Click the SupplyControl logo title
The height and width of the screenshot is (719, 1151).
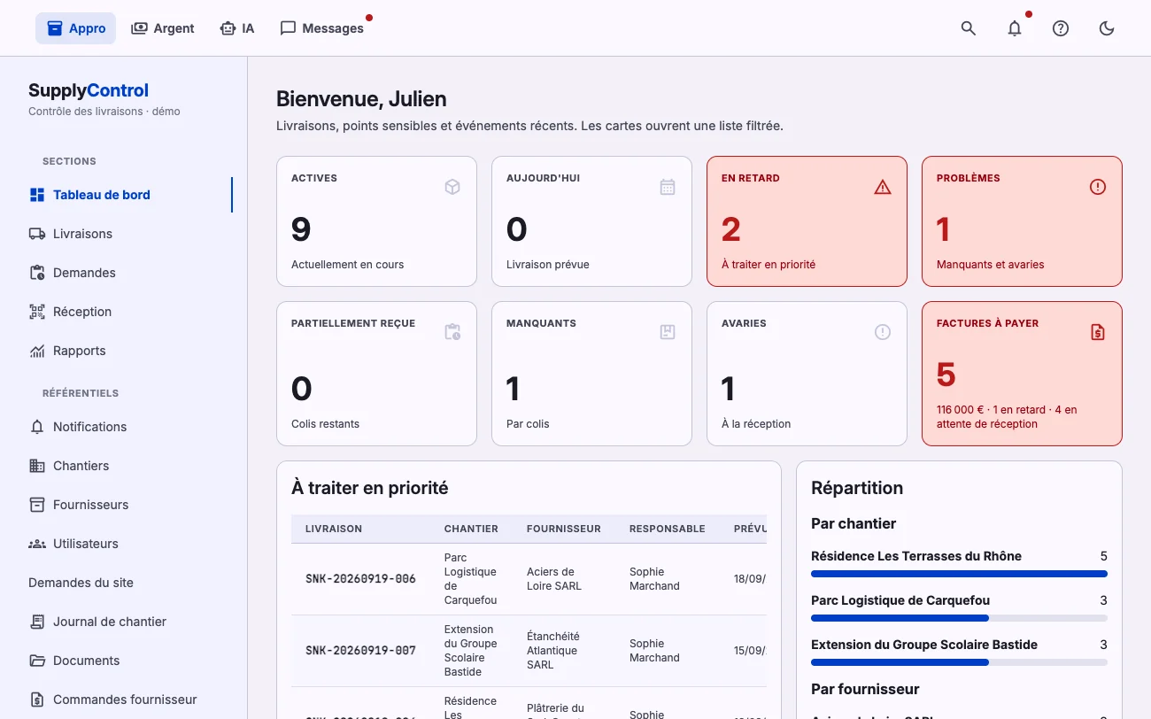[89, 90]
